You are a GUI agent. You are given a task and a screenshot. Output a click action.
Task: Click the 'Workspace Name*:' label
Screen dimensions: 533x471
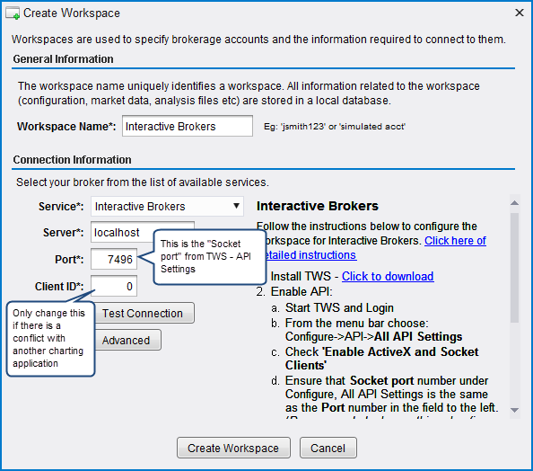[x=66, y=127]
